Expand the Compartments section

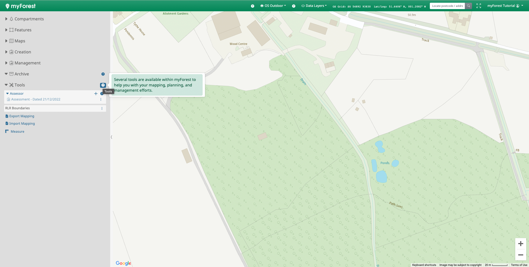[6, 19]
